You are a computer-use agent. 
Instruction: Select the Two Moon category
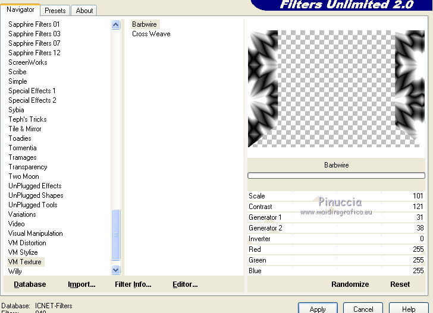23,176
